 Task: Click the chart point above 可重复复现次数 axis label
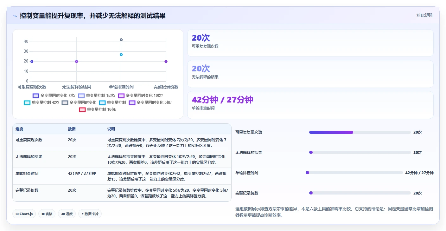pyautogui.click(x=32, y=62)
